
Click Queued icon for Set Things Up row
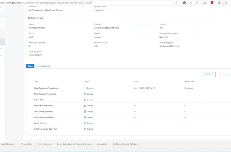(x=85, y=129)
